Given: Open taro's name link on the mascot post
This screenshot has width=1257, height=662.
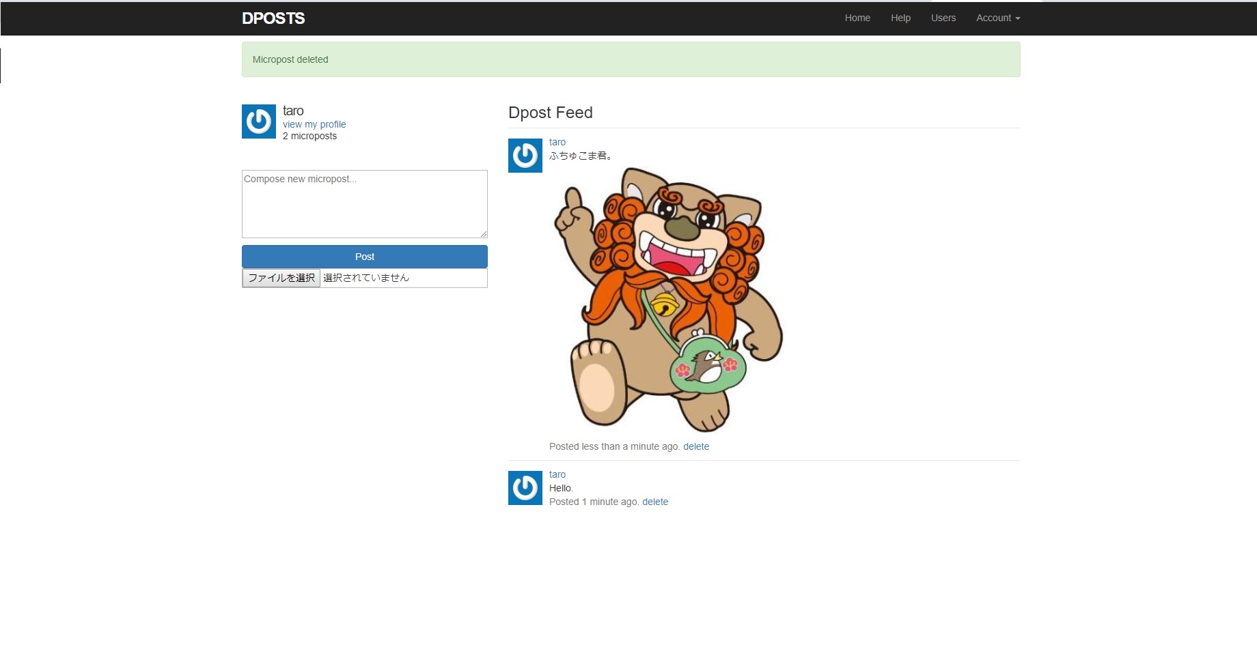Looking at the screenshot, I should click(x=557, y=142).
